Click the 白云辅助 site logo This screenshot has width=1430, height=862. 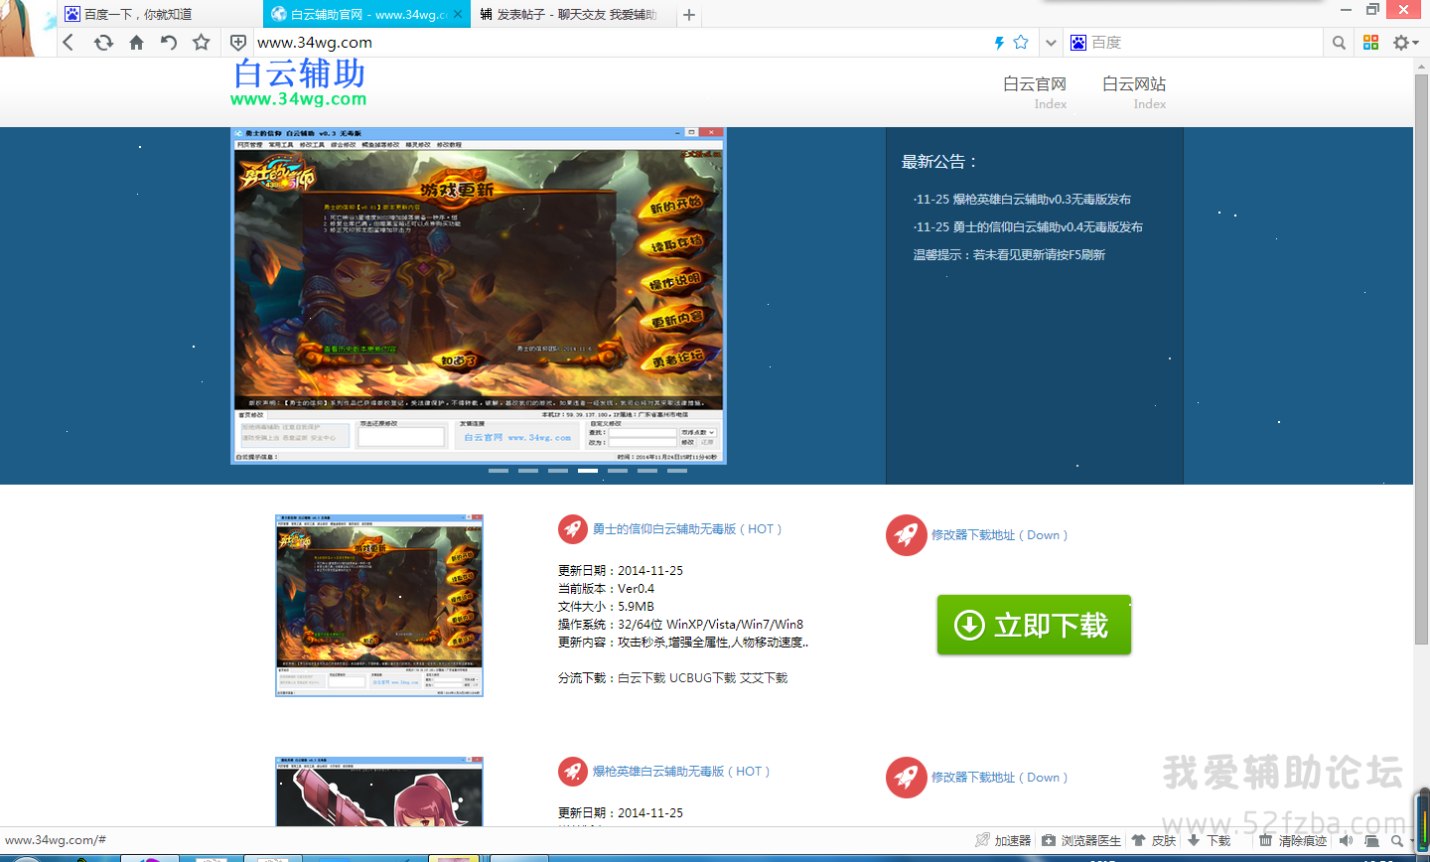[x=299, y=83]
